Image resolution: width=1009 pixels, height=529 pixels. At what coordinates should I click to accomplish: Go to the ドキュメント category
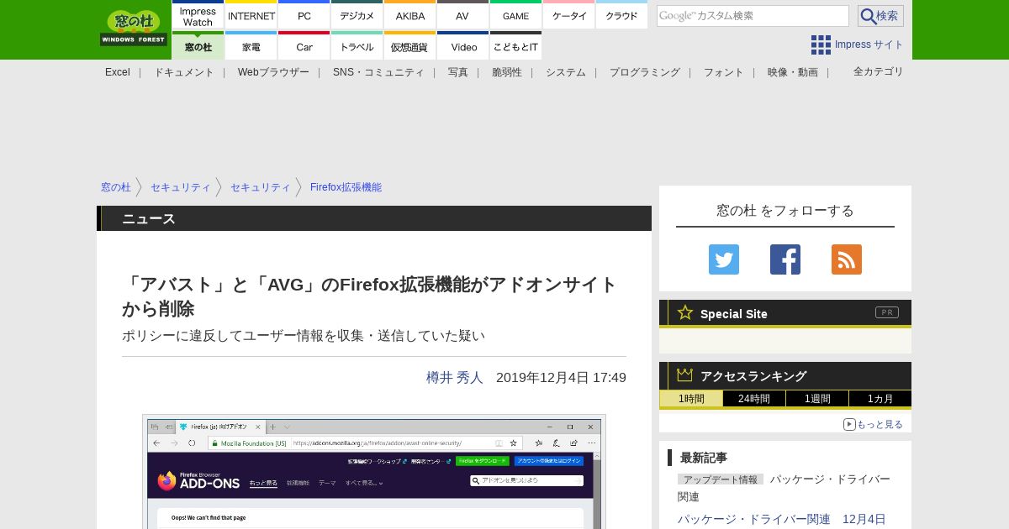(x=183, y=72)
